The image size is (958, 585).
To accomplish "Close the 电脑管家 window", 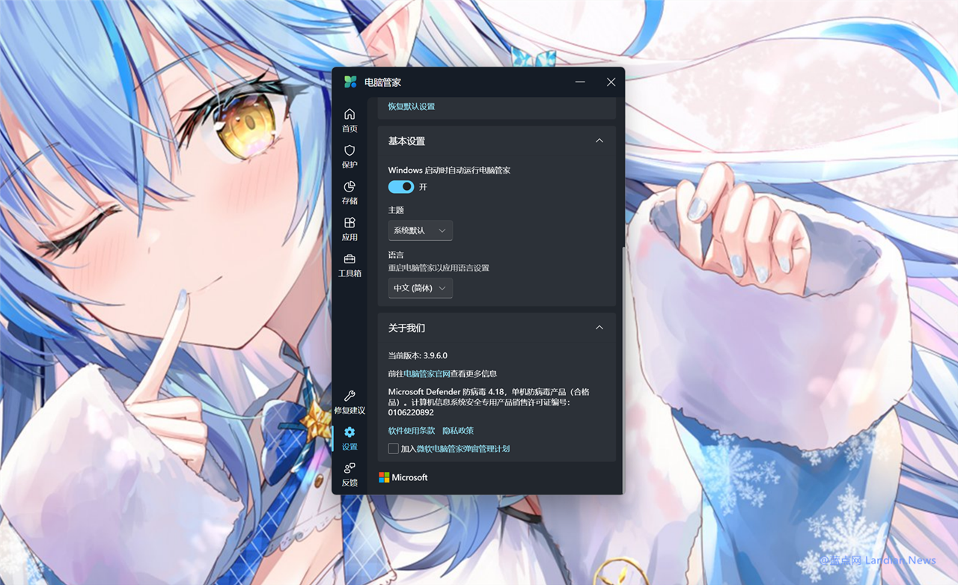I will tap(611, 82).
